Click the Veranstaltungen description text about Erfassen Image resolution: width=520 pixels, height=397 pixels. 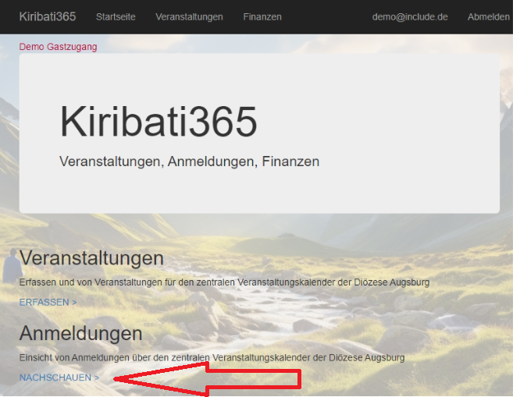pyautogui.click(x=224, y=282)
